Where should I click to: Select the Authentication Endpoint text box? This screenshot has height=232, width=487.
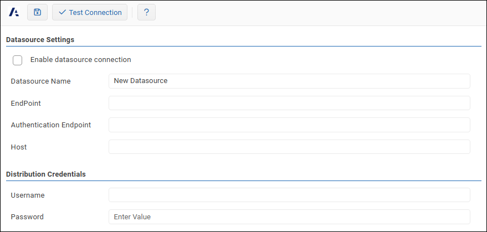(289, 125)
